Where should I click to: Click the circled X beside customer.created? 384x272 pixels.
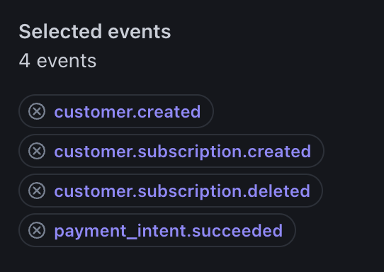pyautogui.click(x=37, y=111)
